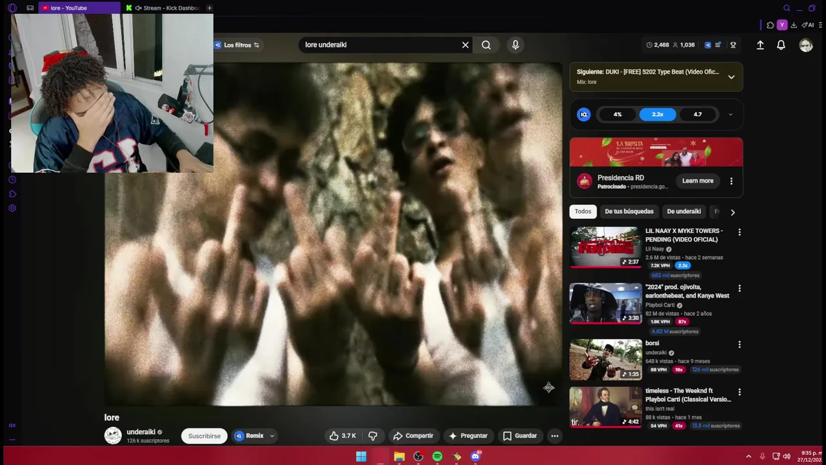Viewport: 826px width, 465px height.
Task: Select the De underaiki chip
Action: (x=683, y=211)
